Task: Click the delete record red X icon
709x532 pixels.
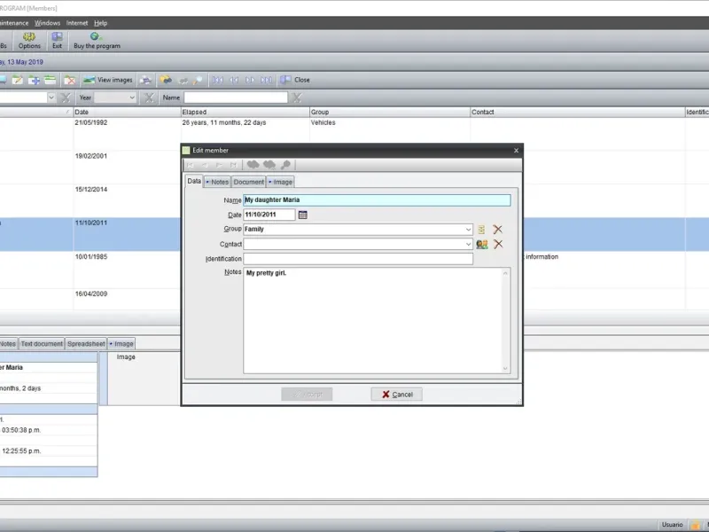Action: (69, 80)
